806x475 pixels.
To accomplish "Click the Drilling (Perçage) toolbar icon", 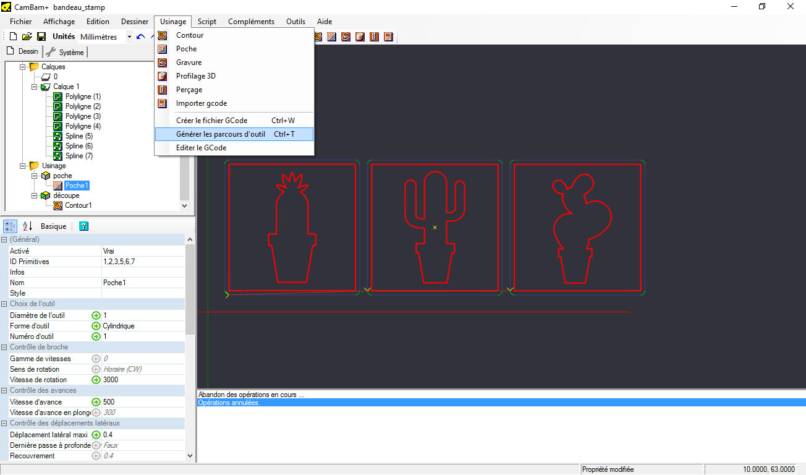I will [x=374, y=37].
